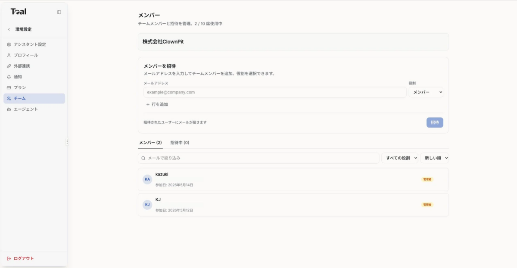
Task: Click the 外部連携 link icon
Action: point(9,66)
